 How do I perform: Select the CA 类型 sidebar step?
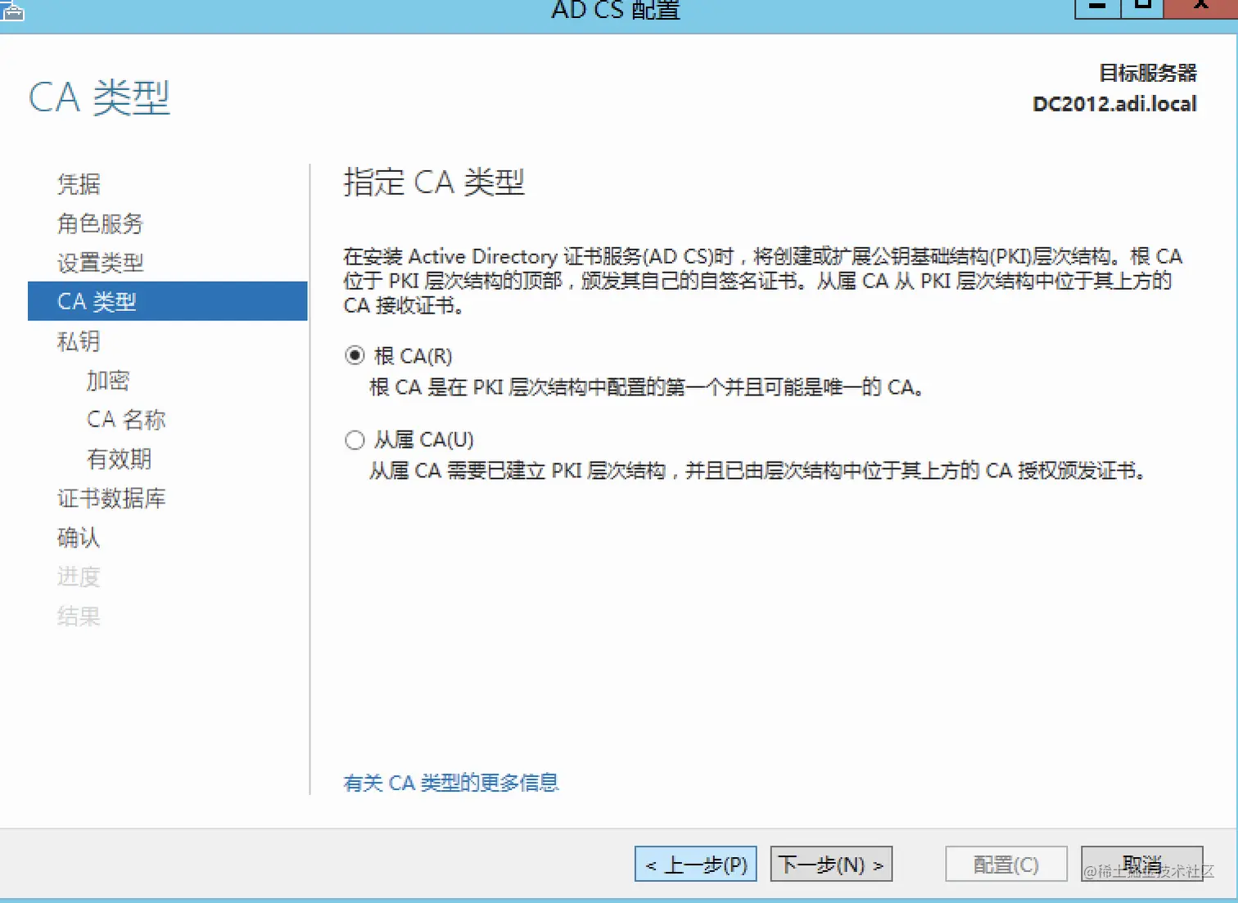click(168, 301)
